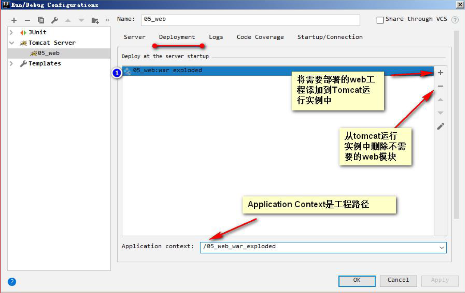
Task: Remove selected artifact with deployment minus button
Action: click(440, 86)
